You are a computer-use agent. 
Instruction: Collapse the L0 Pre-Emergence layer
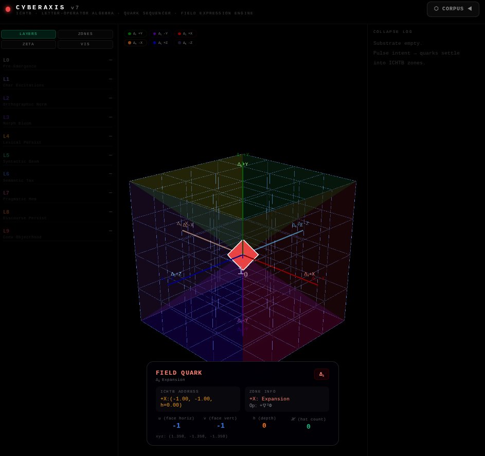(111, 60)
